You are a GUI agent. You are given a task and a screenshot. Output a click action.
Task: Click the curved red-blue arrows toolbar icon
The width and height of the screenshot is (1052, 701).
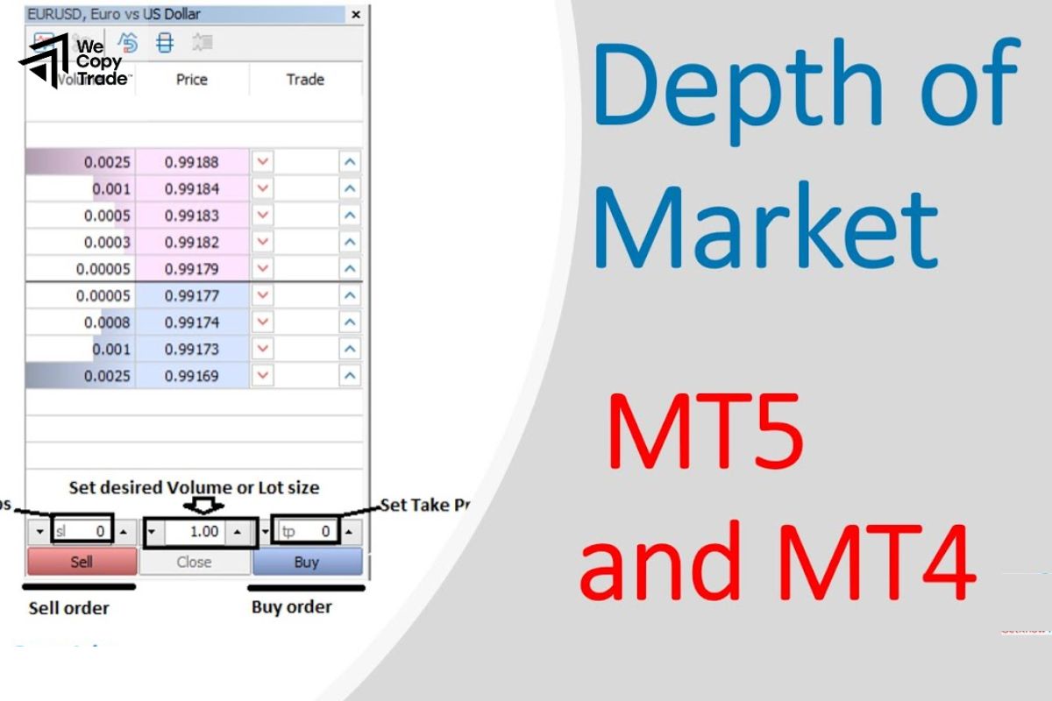[x=128, y=42]
